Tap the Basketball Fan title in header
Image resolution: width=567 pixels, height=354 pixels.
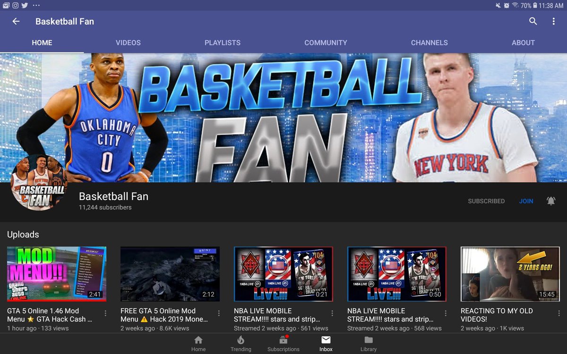(65, 21)
